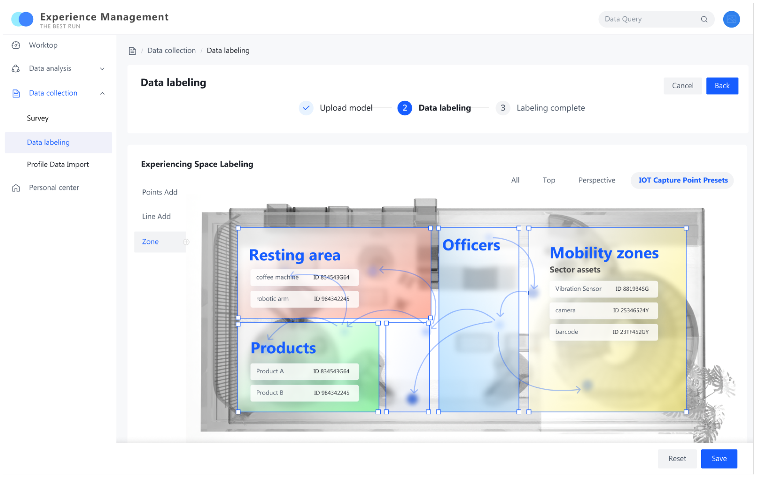Click the Data collection document icon
Image resolution: width=759 pixels, height=479 pixels.
point(16,93)
